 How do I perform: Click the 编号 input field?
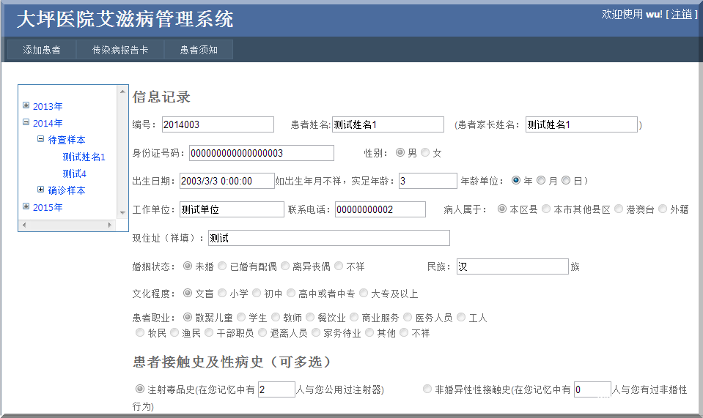click(218, 124)
